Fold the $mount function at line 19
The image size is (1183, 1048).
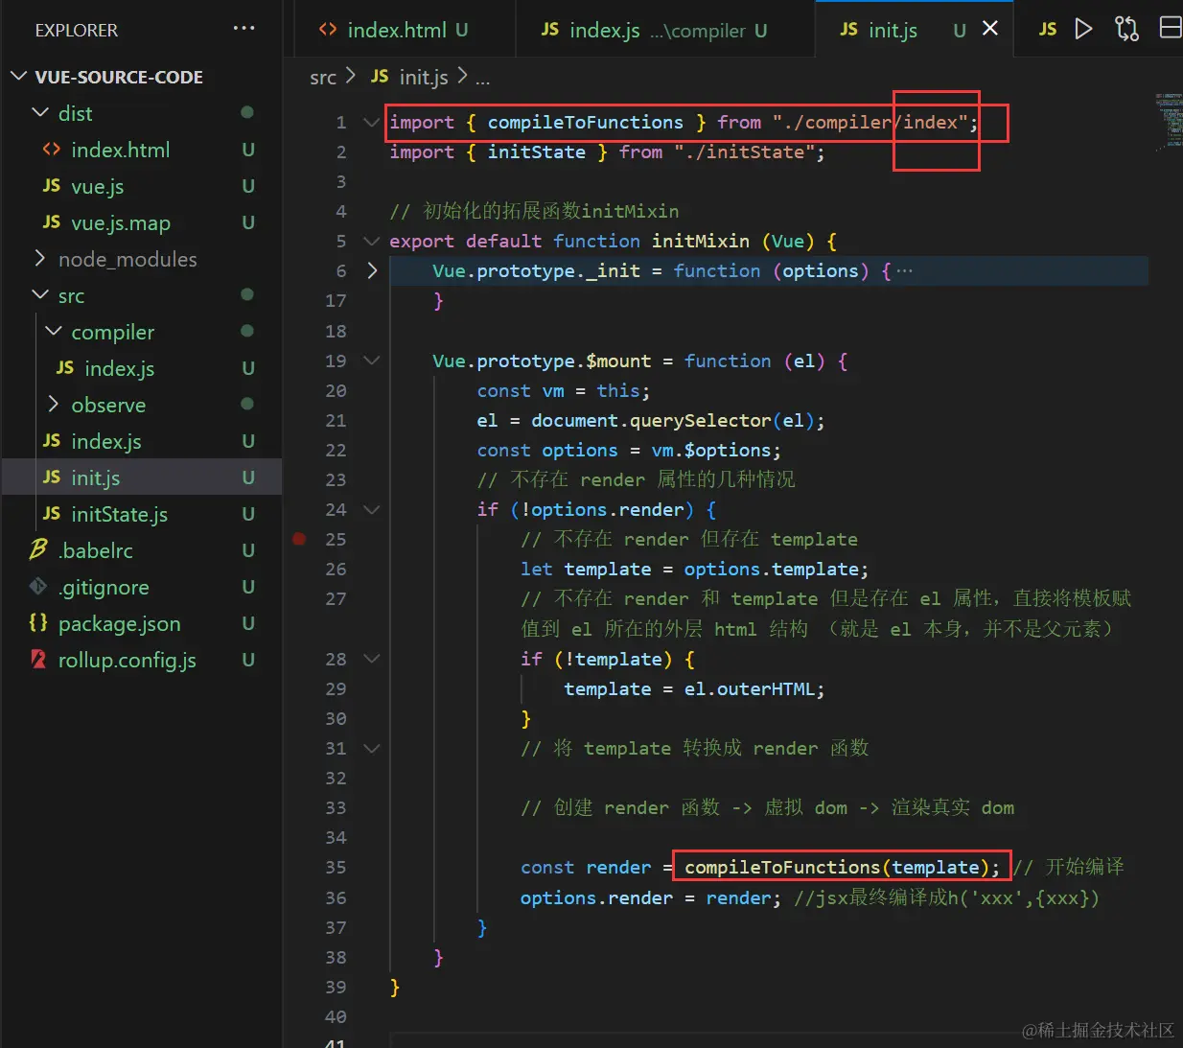[372, 361]
